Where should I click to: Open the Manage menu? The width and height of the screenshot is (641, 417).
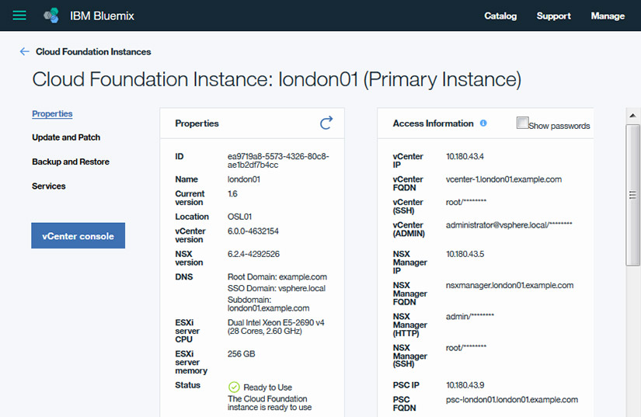[x=608, y=16]
